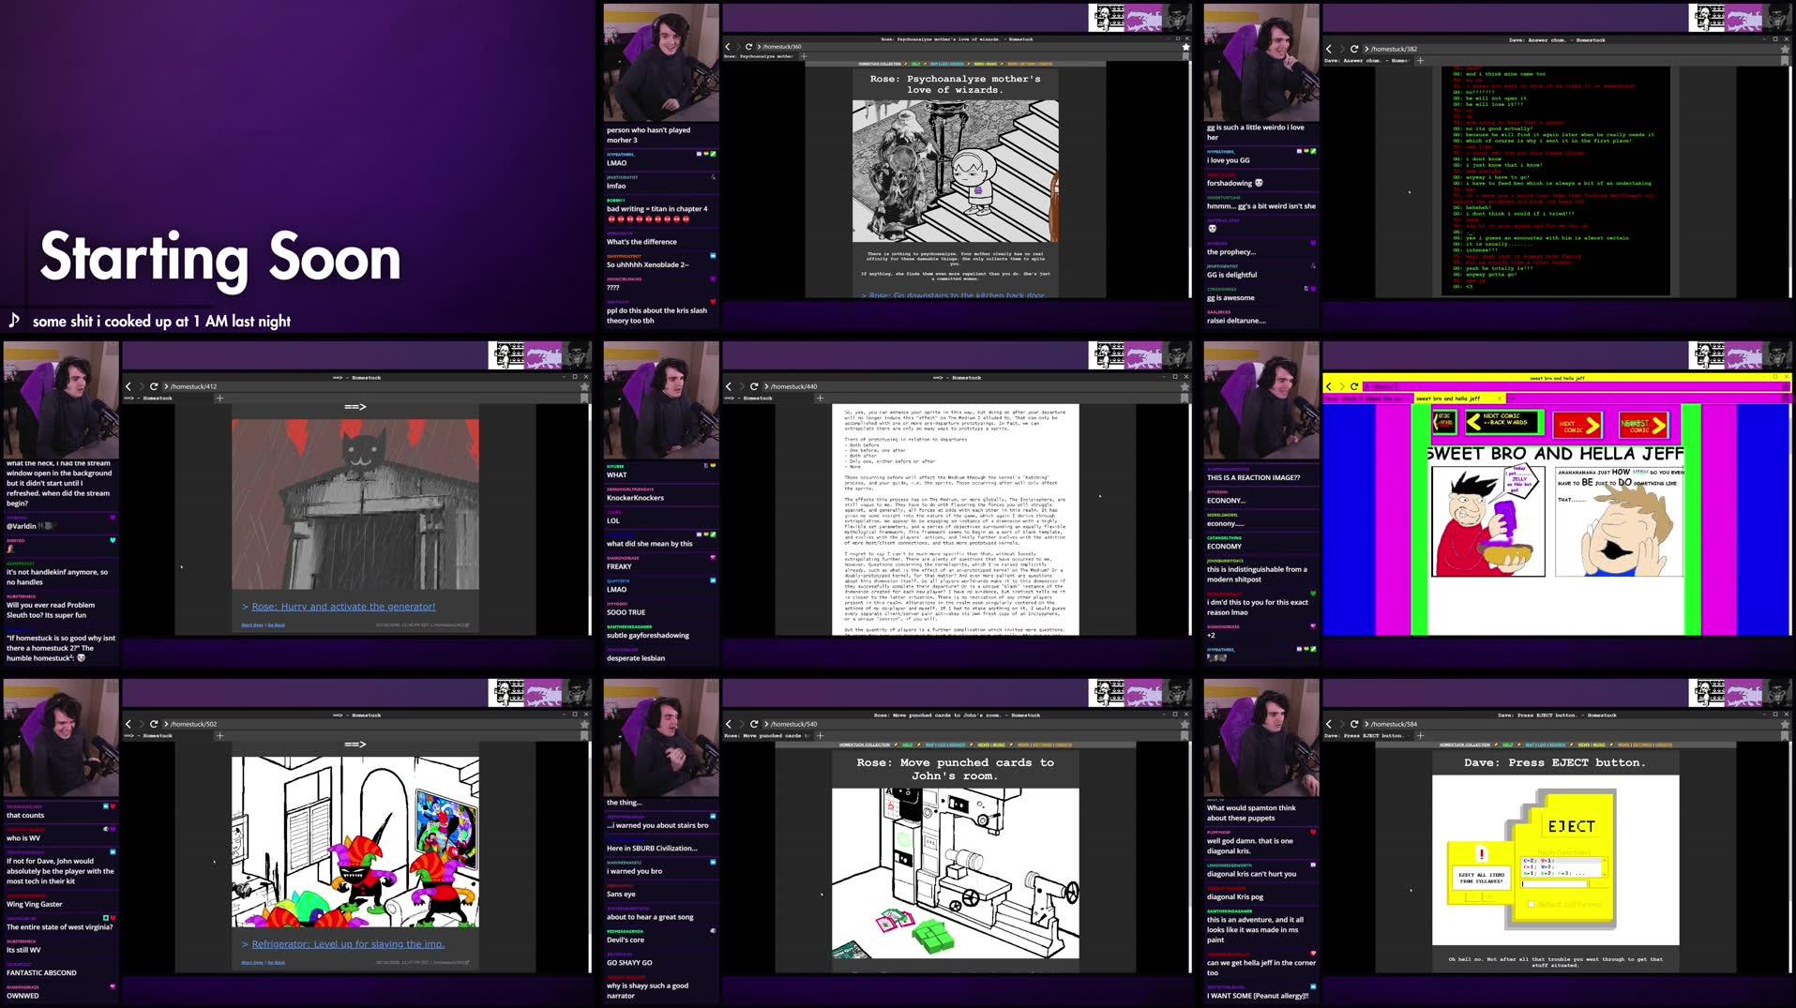The height and width of the screenshot is (1008, 1796).
Task: Open HELP menu link in /homestuck/584
Action: (x=1507, y=745)
